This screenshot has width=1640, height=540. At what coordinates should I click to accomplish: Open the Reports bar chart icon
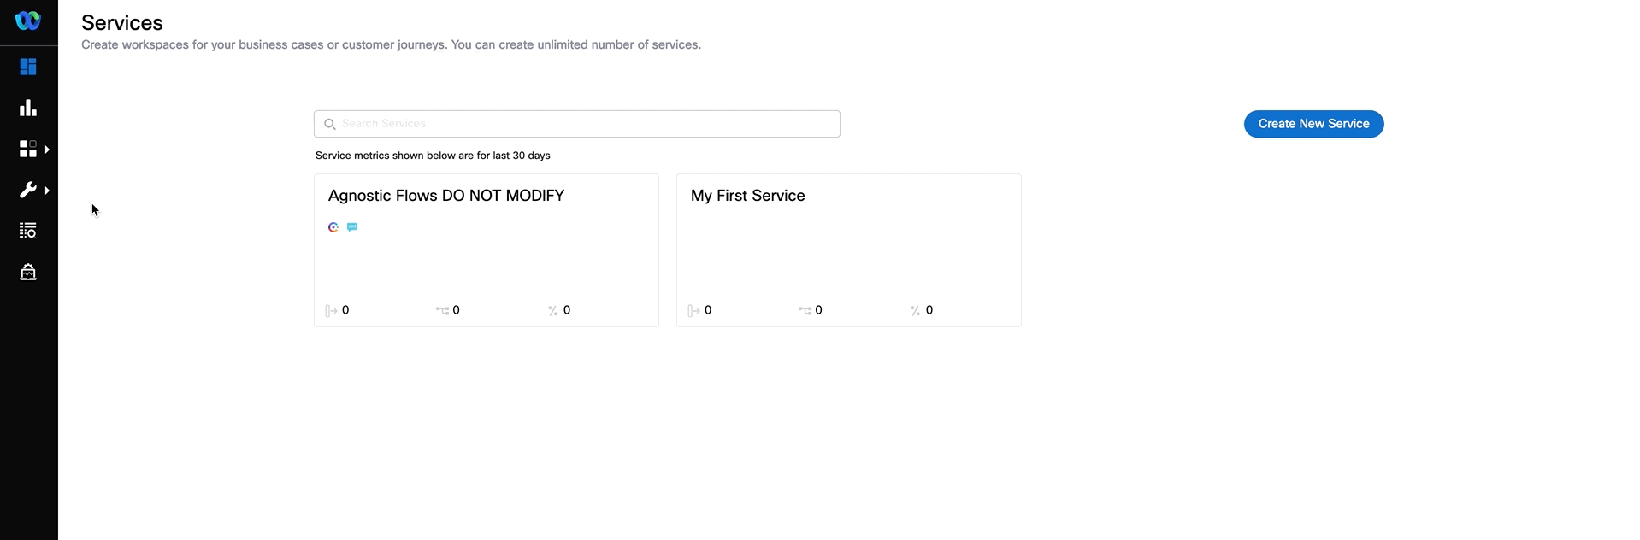click(x=28, y=108)
